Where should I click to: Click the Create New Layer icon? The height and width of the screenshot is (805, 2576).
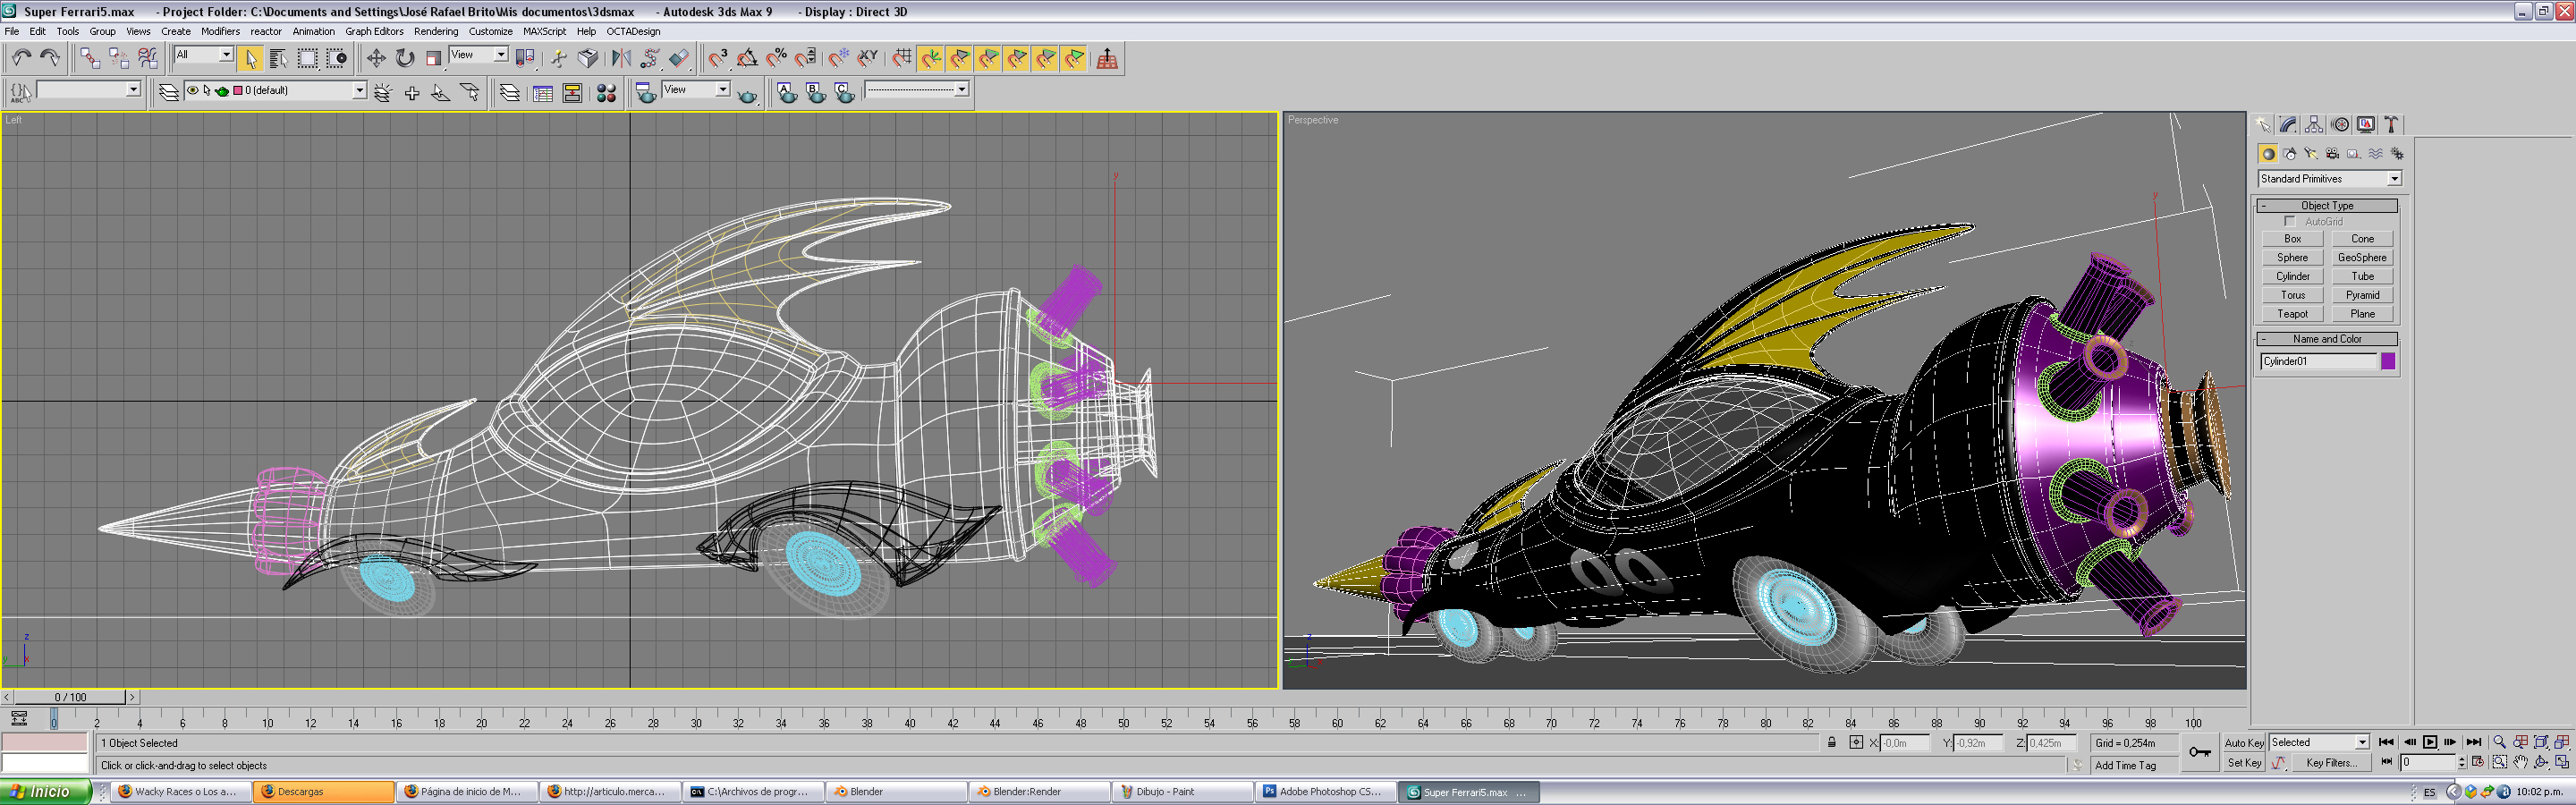[x=382, y=93]
